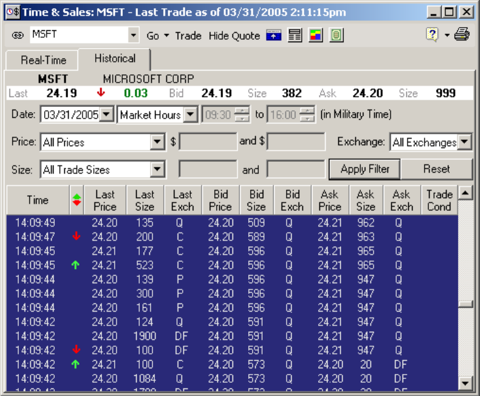Click the tick direction column header arrows
This screenshot has height=396, width=480.
click(x=76, y=200)
